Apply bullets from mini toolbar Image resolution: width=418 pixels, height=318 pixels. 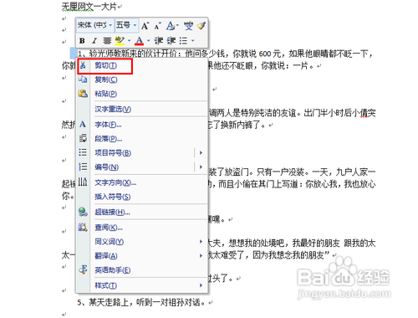point(183,41)
